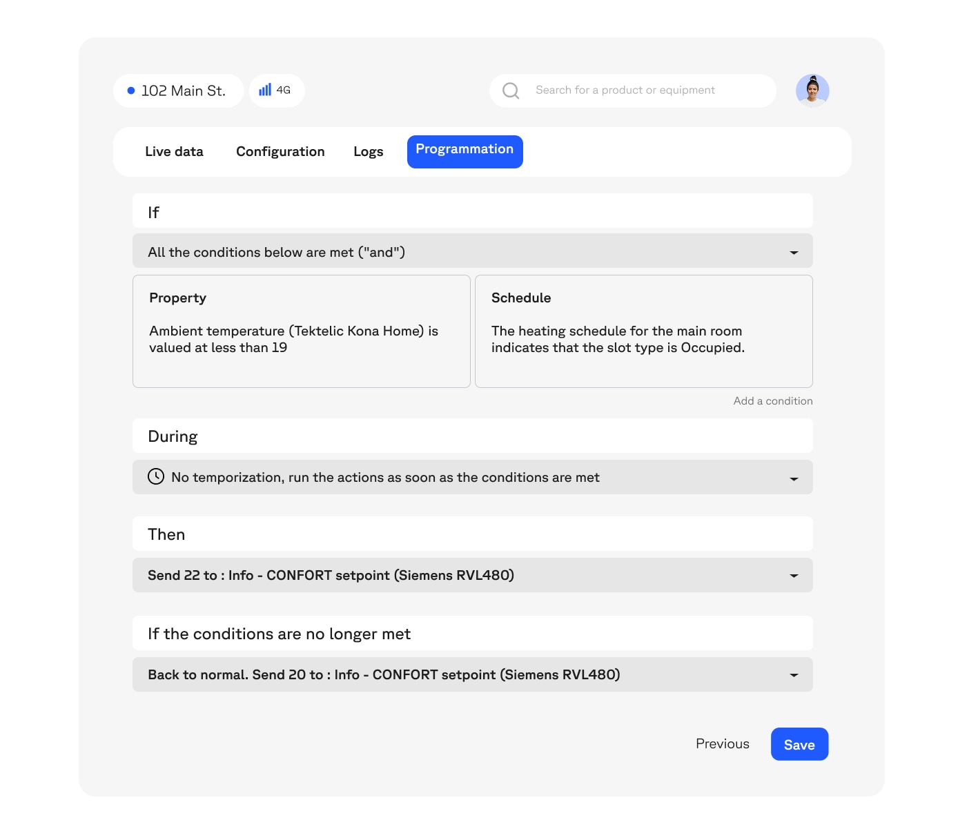Go to the Logs tab

368,152
